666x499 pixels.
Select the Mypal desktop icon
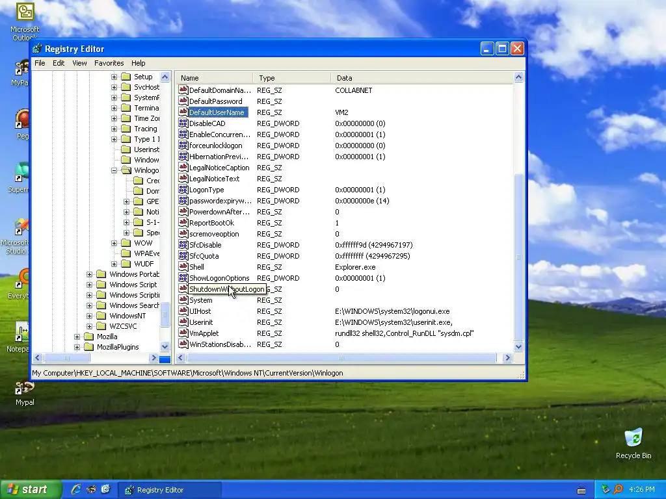pyautogui.click(x=25, y=393)
